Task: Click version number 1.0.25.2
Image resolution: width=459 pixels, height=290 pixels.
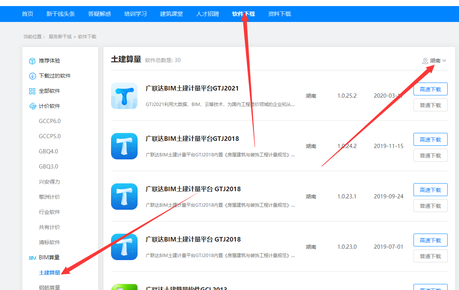Action: pyautogui.click(x=347, y=96)
